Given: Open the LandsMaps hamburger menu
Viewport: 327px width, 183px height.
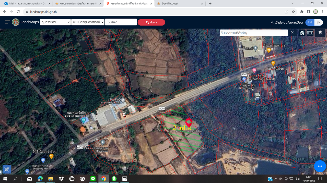Looking at the screenshot, I should point(7,22).
